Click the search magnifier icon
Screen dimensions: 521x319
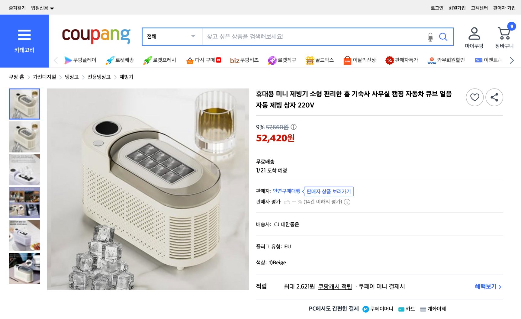click(x=443, y=37)
